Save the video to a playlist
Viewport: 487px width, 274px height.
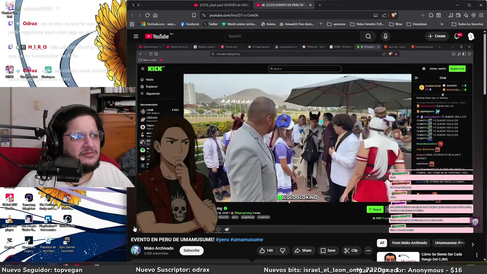coord(328,250)
